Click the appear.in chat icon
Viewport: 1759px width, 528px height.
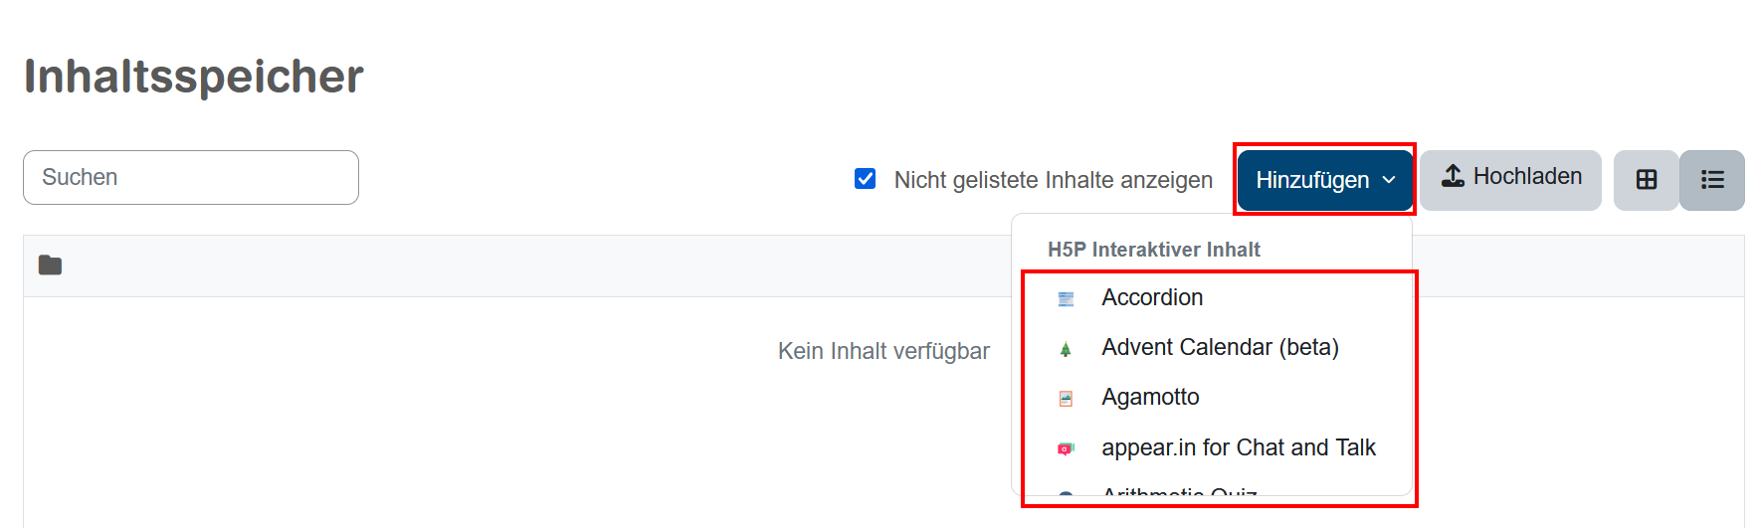1066,448
